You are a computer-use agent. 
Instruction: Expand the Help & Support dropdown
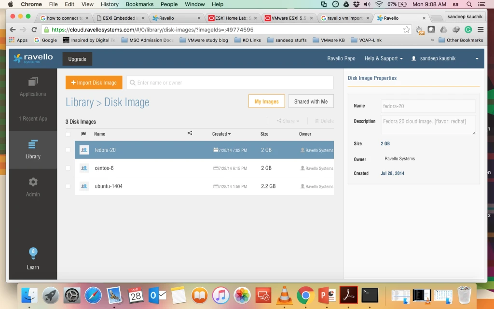(384, 58)
